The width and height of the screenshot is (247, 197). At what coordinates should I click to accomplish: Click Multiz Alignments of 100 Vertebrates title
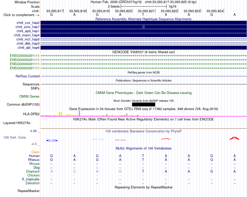(x=144, y=148)
